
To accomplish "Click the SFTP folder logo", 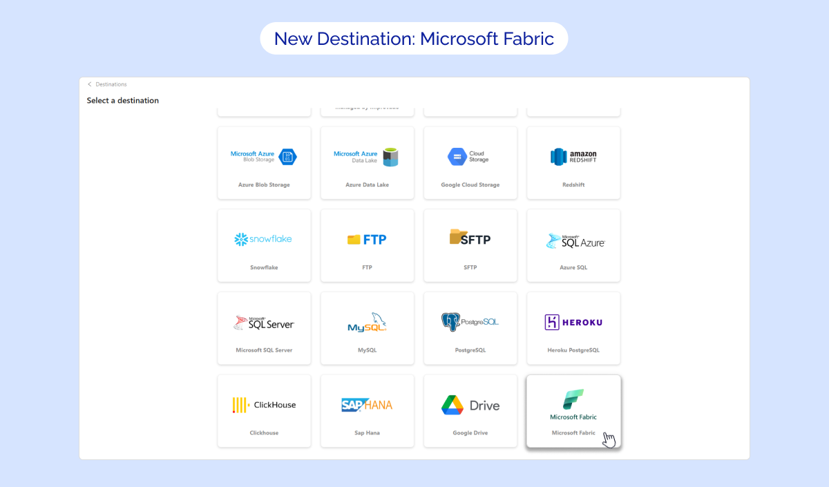I will (470, 238).
